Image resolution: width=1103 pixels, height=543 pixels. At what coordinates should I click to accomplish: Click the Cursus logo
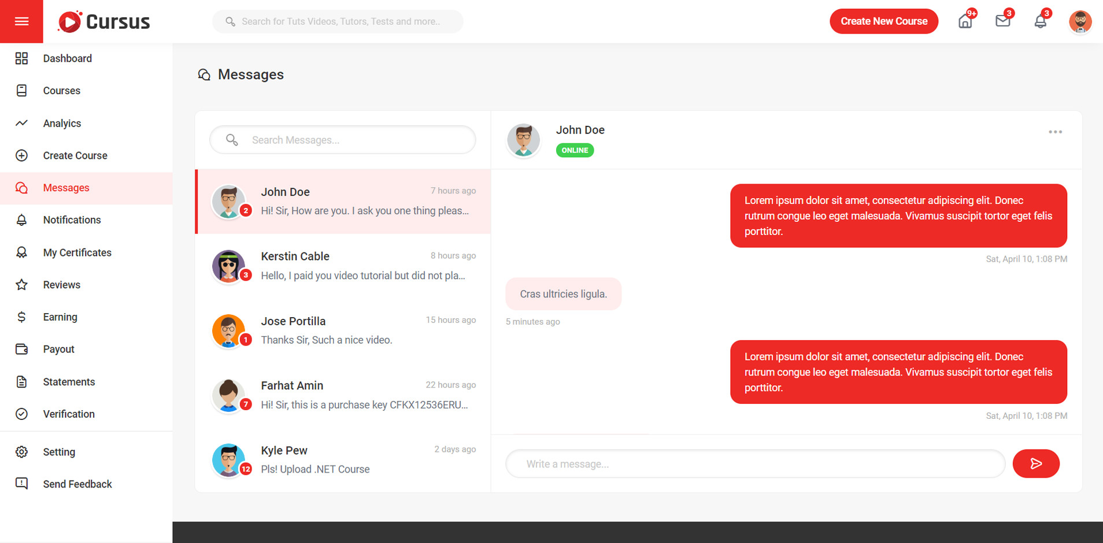point(104,21)
